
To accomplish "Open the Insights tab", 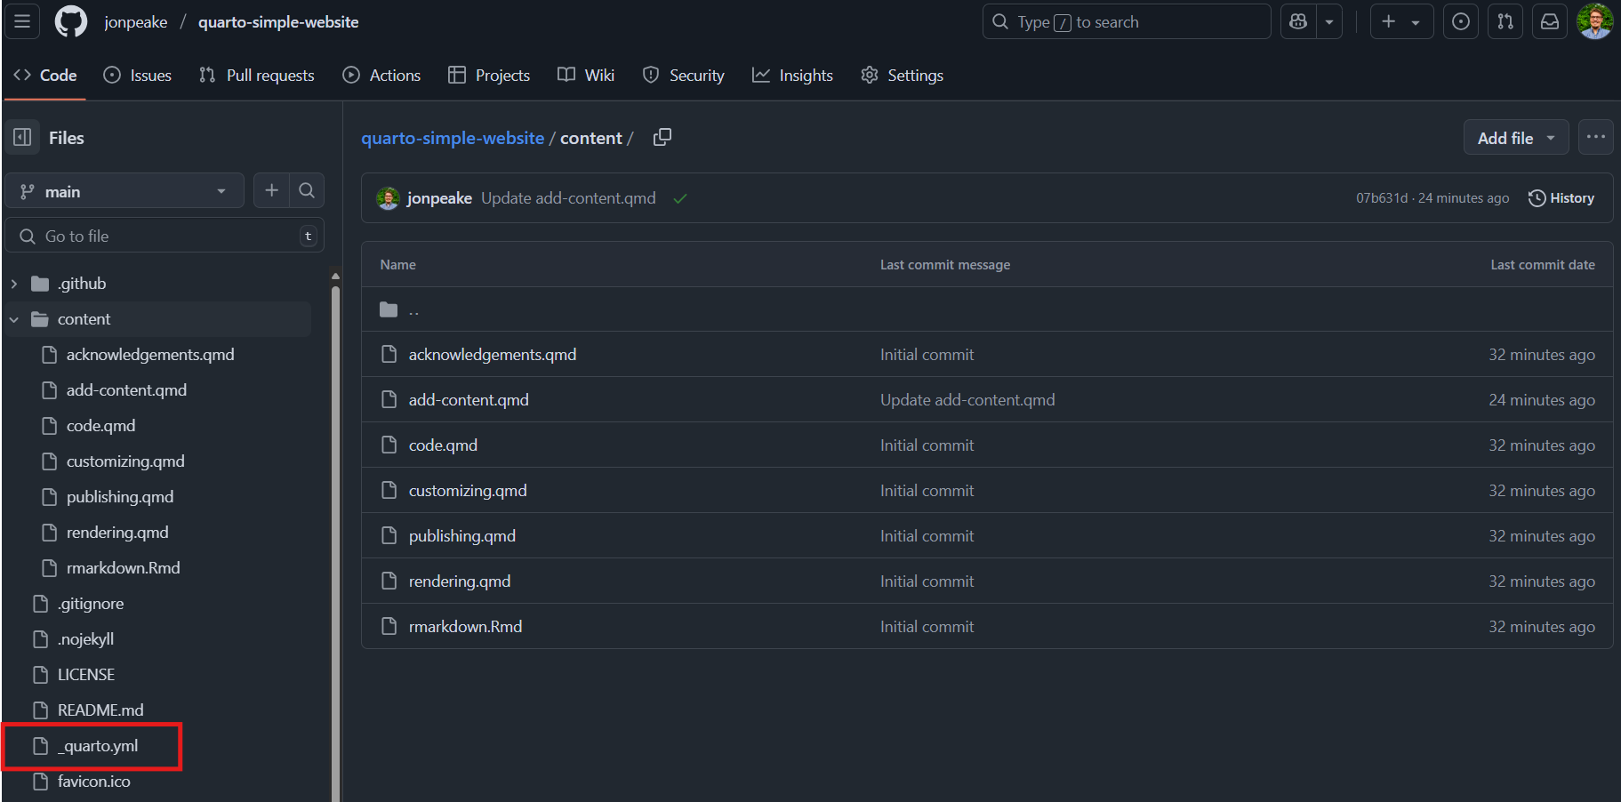I will pyautogui.click(x=792, y=76).
